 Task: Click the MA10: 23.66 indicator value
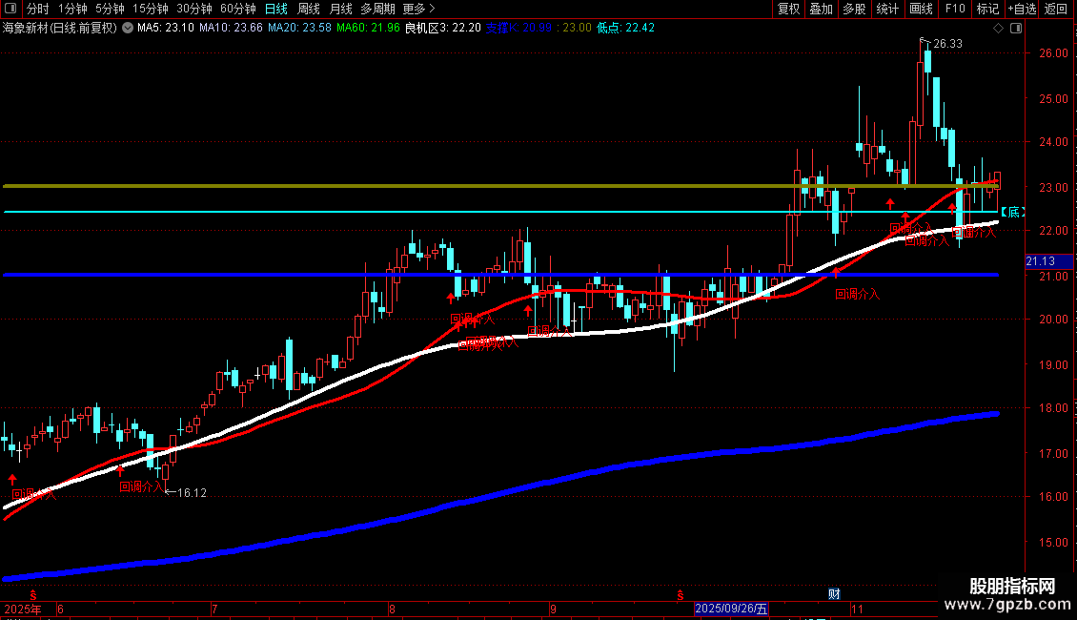tap(231, 28)
